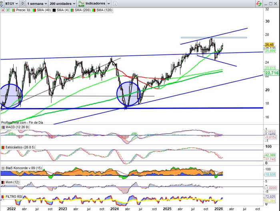Click the black SMA (4) color swatch
280x211 pixels.
pos(54,10)
